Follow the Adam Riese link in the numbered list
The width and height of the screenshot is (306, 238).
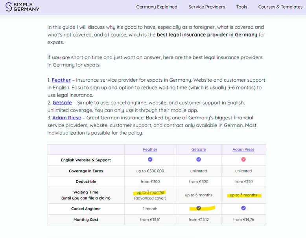coord(66,118)
